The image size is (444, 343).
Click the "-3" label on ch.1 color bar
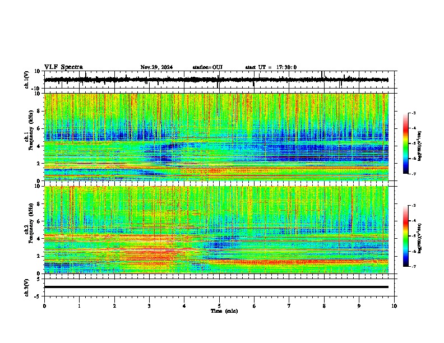pos(413,113)
